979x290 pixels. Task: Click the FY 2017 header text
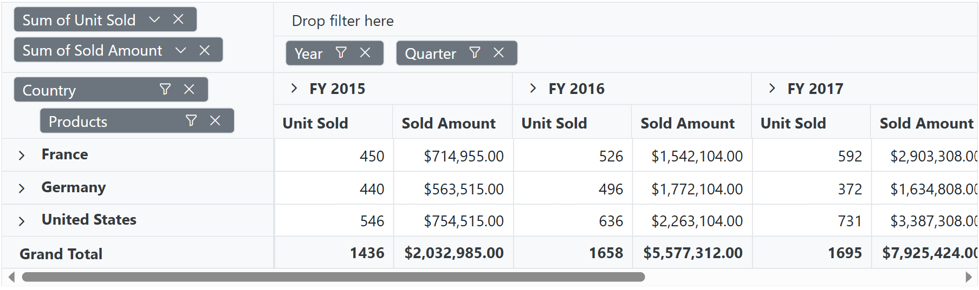pos(815,89)
